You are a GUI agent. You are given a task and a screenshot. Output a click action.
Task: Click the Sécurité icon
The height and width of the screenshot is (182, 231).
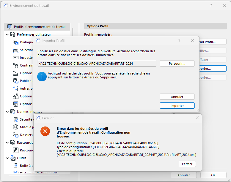16,119
